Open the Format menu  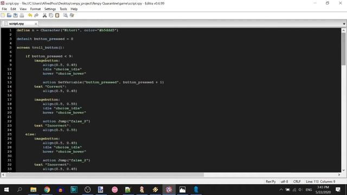[x=35, y=9]
